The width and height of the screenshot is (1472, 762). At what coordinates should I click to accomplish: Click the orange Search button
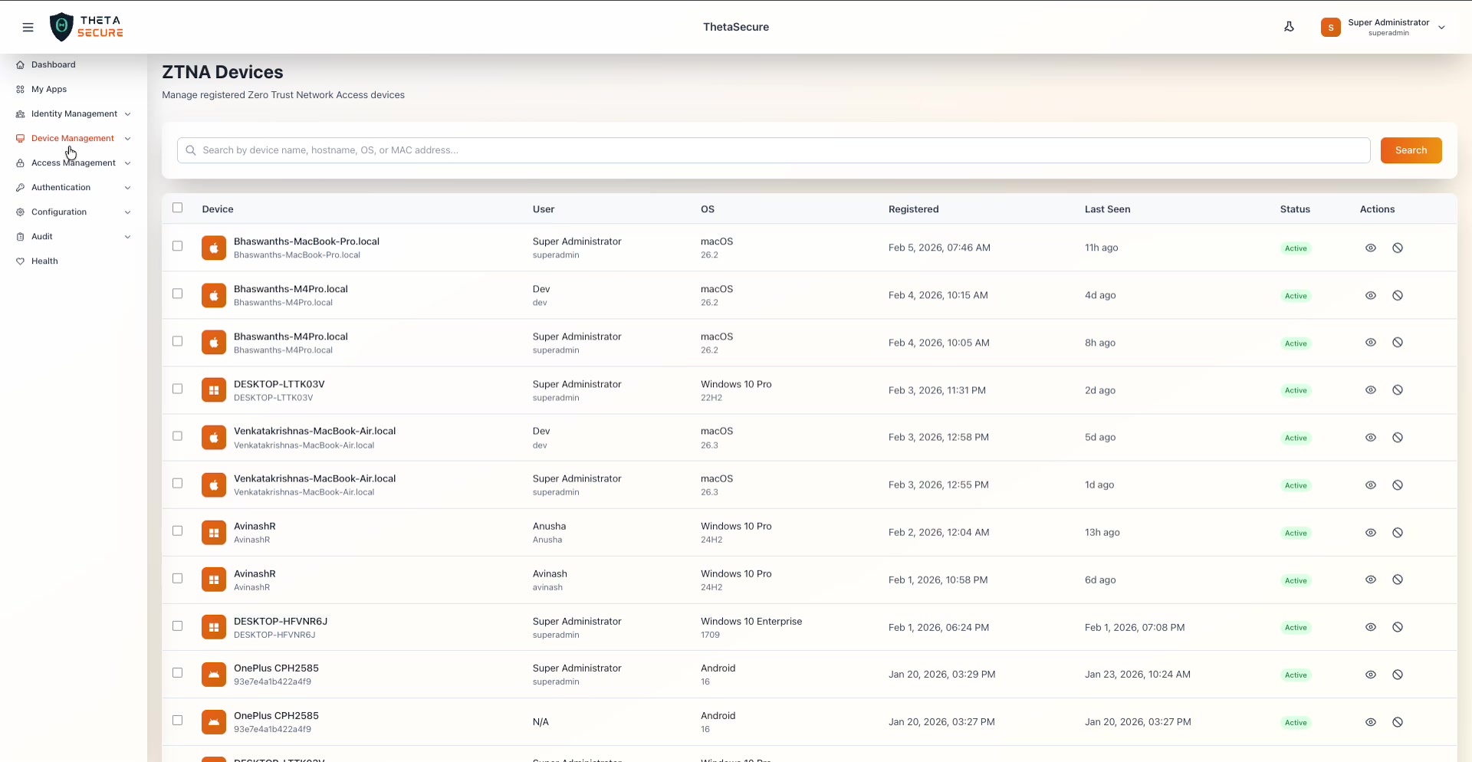1411,150
